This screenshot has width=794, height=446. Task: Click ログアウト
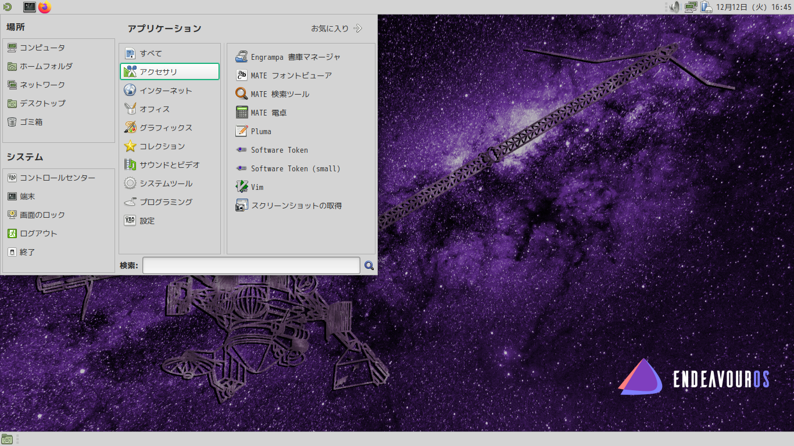click(x=59, y=233)
